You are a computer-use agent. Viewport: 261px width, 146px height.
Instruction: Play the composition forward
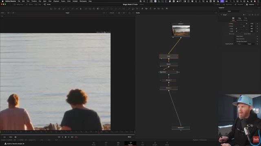point(69,137)
